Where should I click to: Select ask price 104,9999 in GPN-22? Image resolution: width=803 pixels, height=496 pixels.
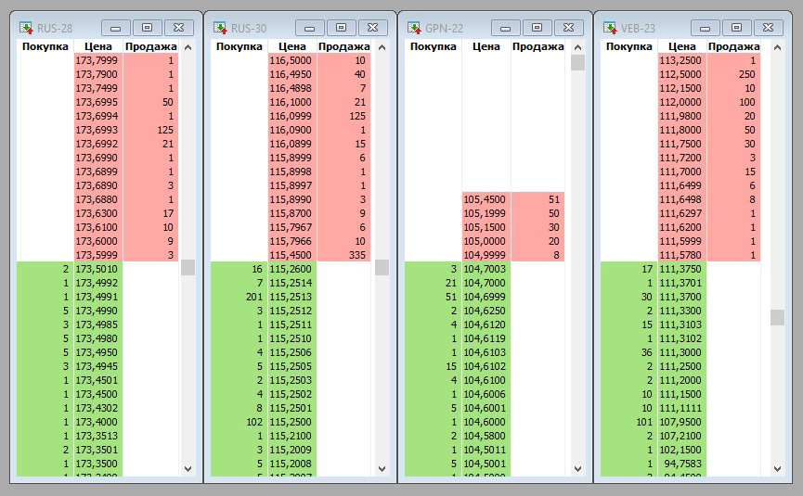pos(486,255)
